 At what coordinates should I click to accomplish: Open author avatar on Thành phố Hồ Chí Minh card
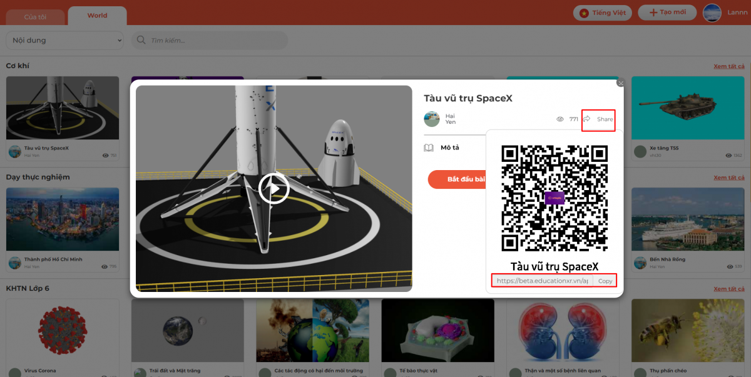15,263
